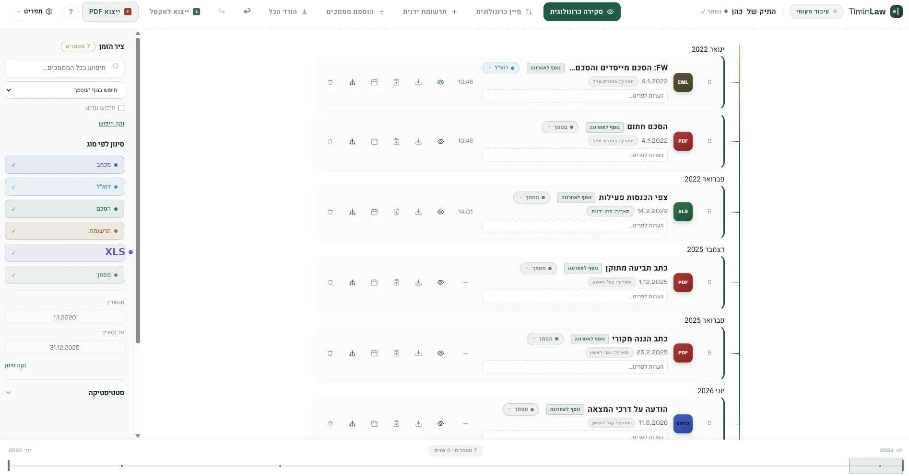The height and width of the screenshot is (476, 909).
Task: Click the undo arrow in the top toolbar
Action: [x=247, y=11]
